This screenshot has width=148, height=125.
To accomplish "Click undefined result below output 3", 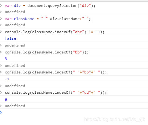I will tap(15, 66).
